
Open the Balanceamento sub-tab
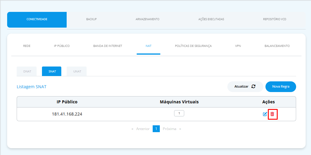tap(277, 46)
